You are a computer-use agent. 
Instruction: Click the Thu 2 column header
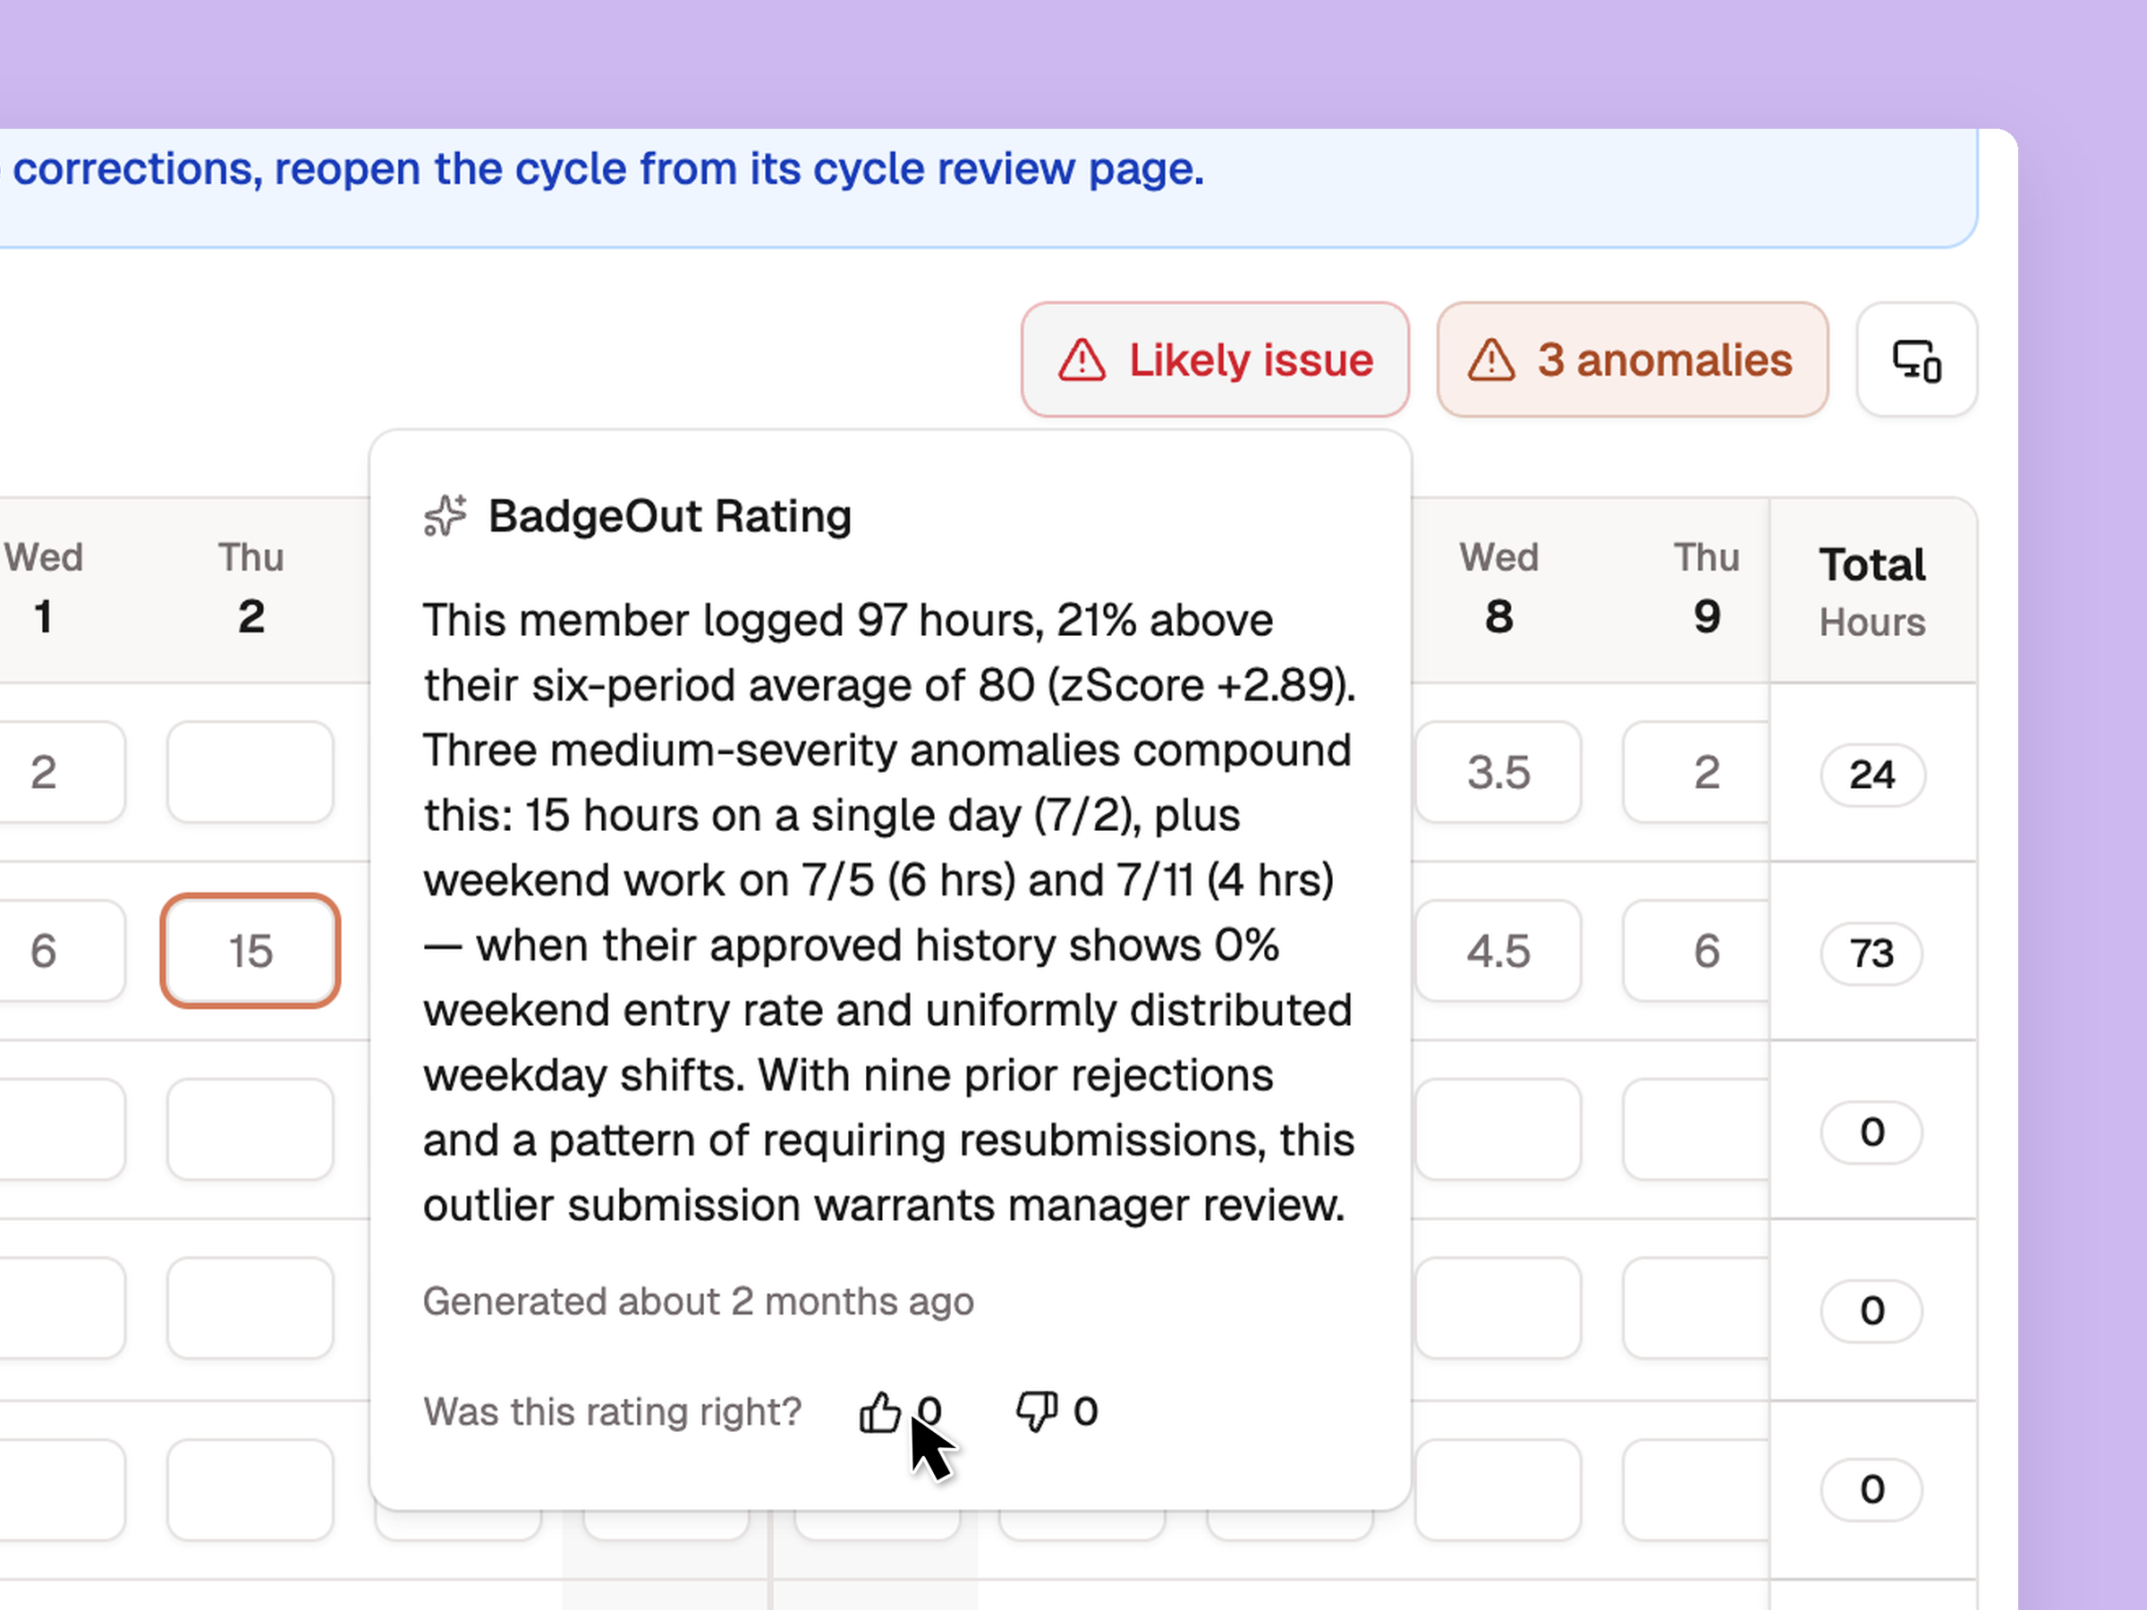250,589
